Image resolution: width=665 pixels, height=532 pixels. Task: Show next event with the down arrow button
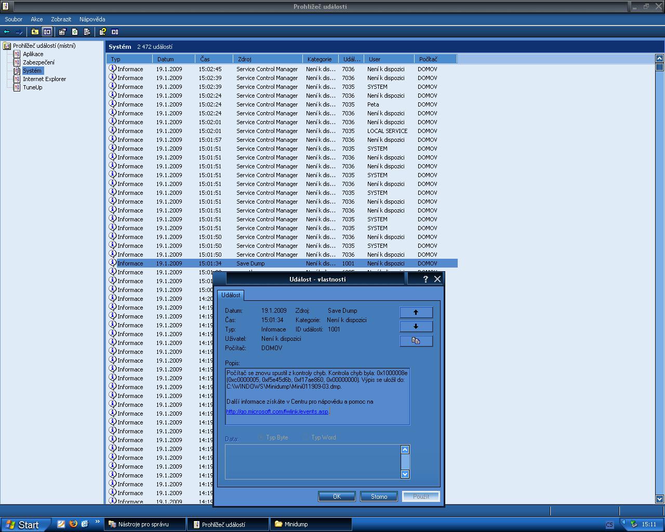point(416,326)
